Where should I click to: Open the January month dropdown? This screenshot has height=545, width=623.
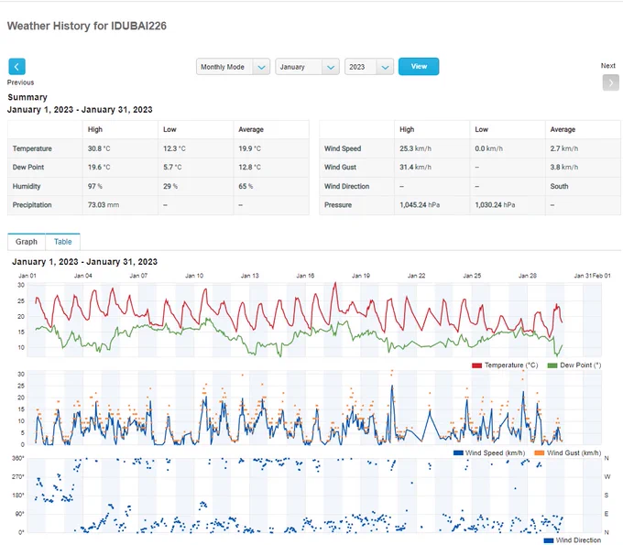pyautogui.click(x=307, y=67)
